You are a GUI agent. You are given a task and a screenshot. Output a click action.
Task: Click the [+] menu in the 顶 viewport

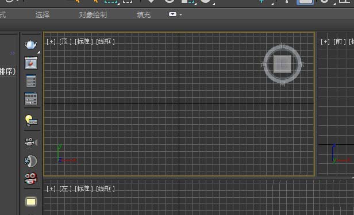(51, 41)
